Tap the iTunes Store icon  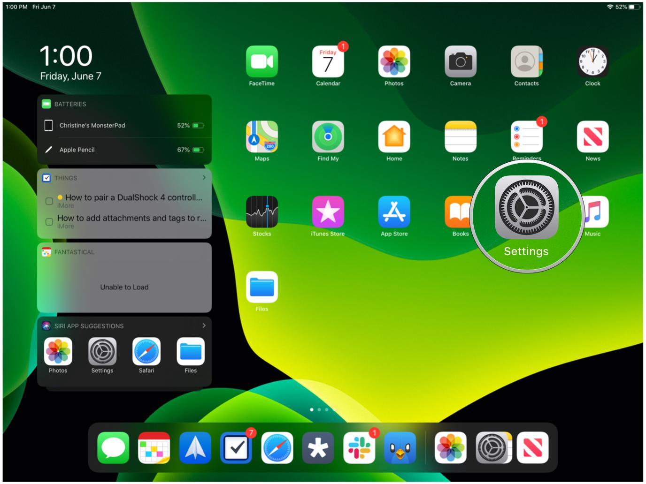(328, 212)
